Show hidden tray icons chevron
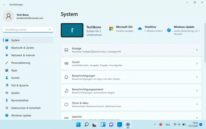206x129 pixels. pyautogui.click(x=155, y=125)
